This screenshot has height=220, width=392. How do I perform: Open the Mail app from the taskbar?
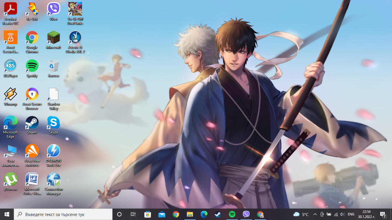(x=162, y=214)
